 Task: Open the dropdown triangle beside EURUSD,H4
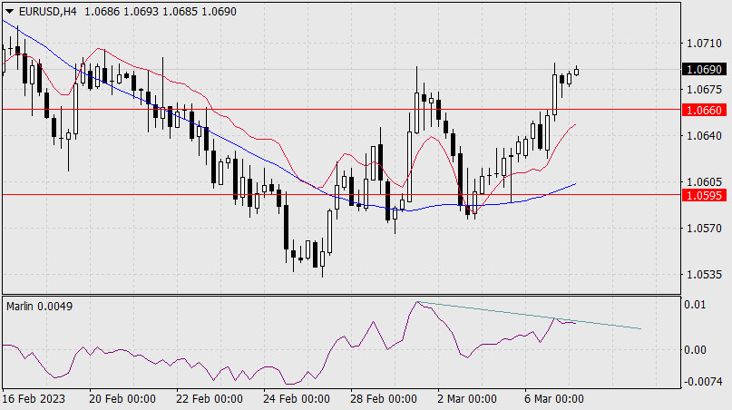pyautogui.click(x=9, y=9)
